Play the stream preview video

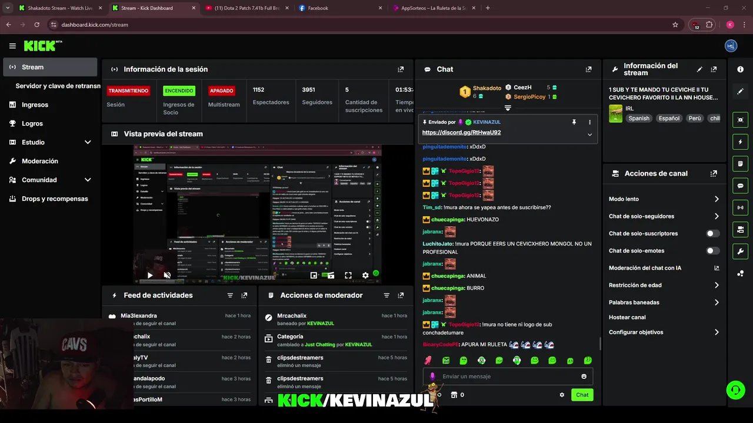pyautogui.click(x=150, y=275)
